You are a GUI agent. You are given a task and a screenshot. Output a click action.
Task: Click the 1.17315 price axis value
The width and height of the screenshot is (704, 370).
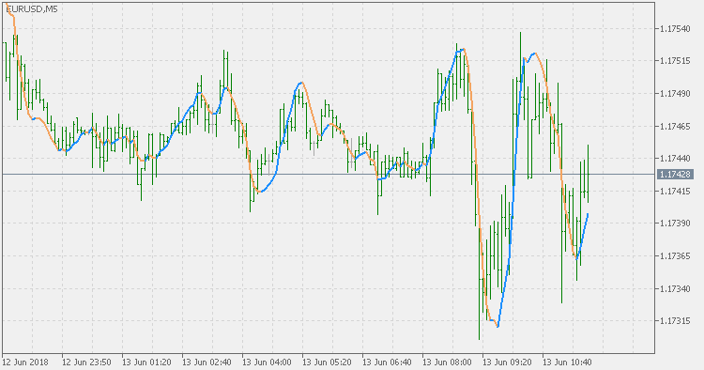pyautogui.click(x=675, y=320)
